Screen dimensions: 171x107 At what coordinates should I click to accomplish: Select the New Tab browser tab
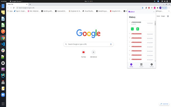17,4
